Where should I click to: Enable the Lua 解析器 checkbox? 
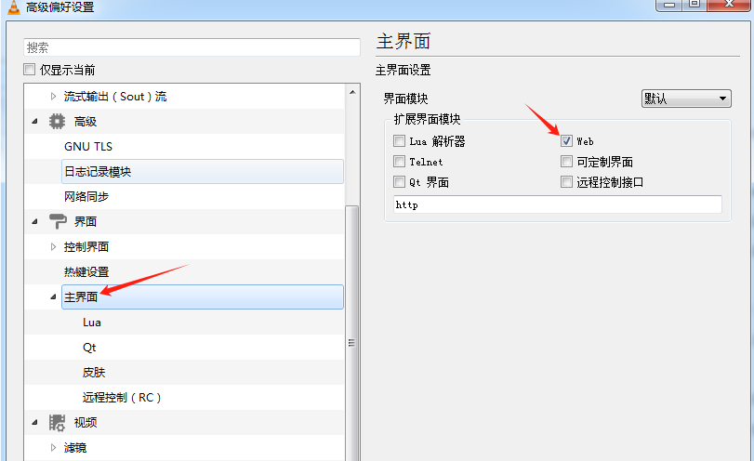click(399, 141)
